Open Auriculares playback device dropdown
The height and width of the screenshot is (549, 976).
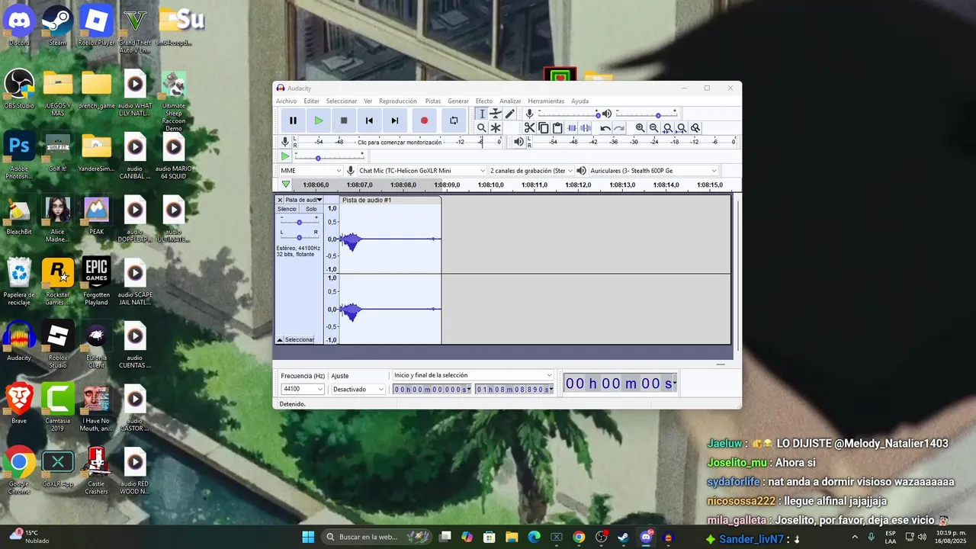[x=653, y=171]
